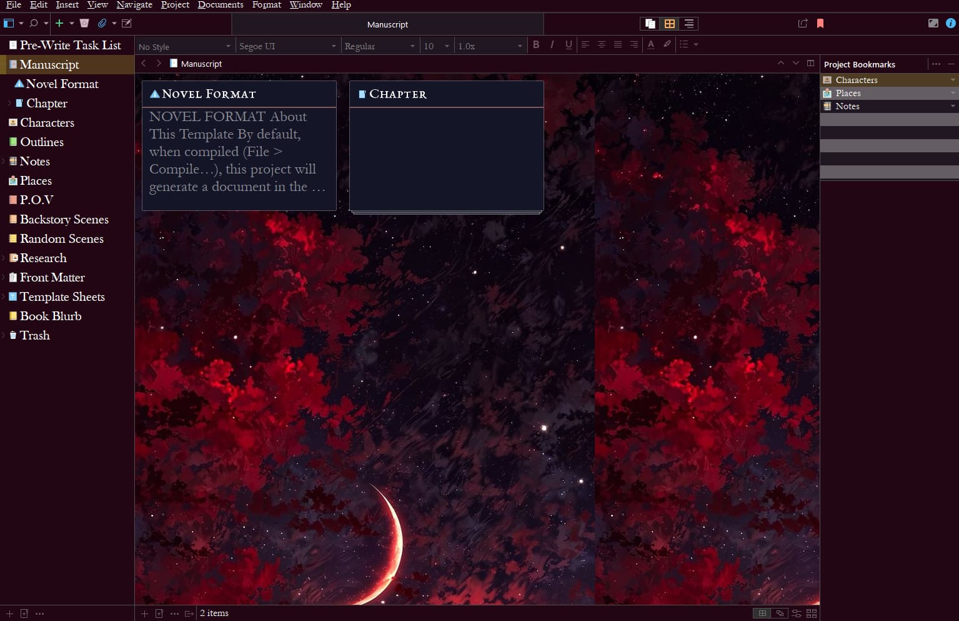This screenshot has height=621, width=959.
Task: Open list style dropdown arrow
Action: tap(696, 44)
